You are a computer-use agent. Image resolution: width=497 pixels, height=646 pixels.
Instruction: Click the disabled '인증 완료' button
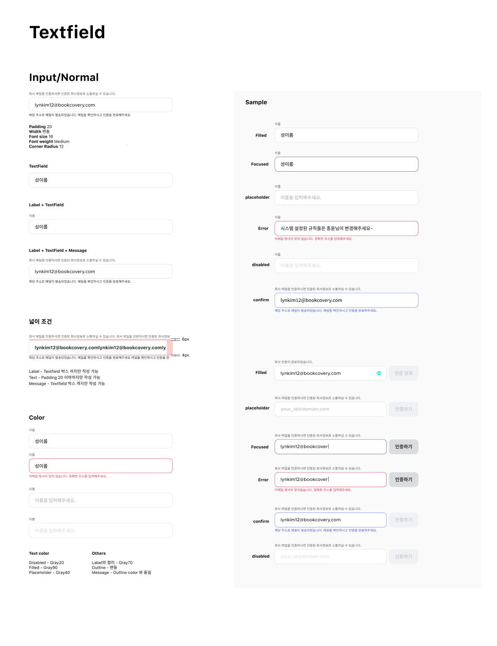click(403, 373)
